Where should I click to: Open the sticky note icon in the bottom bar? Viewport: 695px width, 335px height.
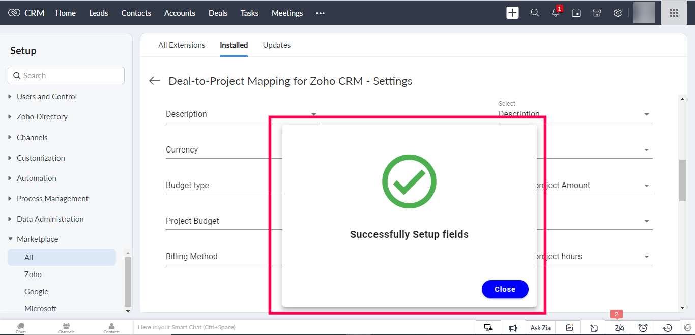pyautogui.click(x=594, y=328)
